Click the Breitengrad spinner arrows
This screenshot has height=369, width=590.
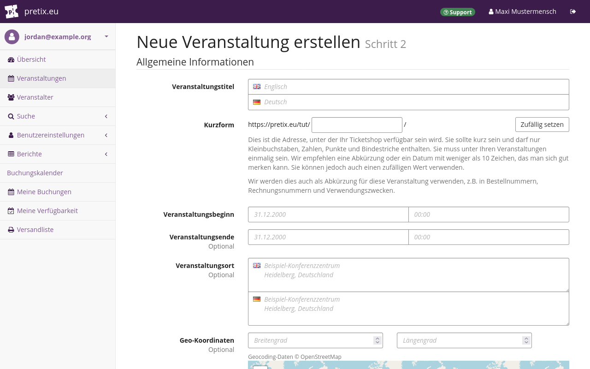[378, 340]
